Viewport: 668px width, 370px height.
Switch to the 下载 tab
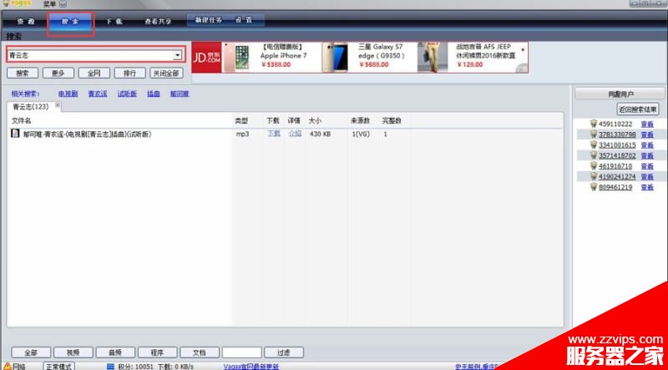pos(114,22)
